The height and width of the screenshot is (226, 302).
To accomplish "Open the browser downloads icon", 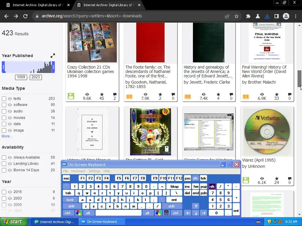I will (267, 16).
